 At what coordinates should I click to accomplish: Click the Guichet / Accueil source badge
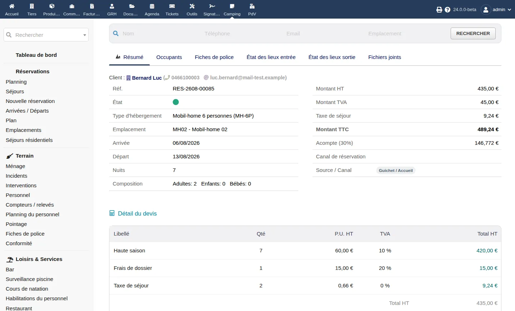click(x=396, y=171)
